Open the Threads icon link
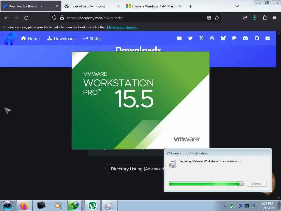 point(212,38)
